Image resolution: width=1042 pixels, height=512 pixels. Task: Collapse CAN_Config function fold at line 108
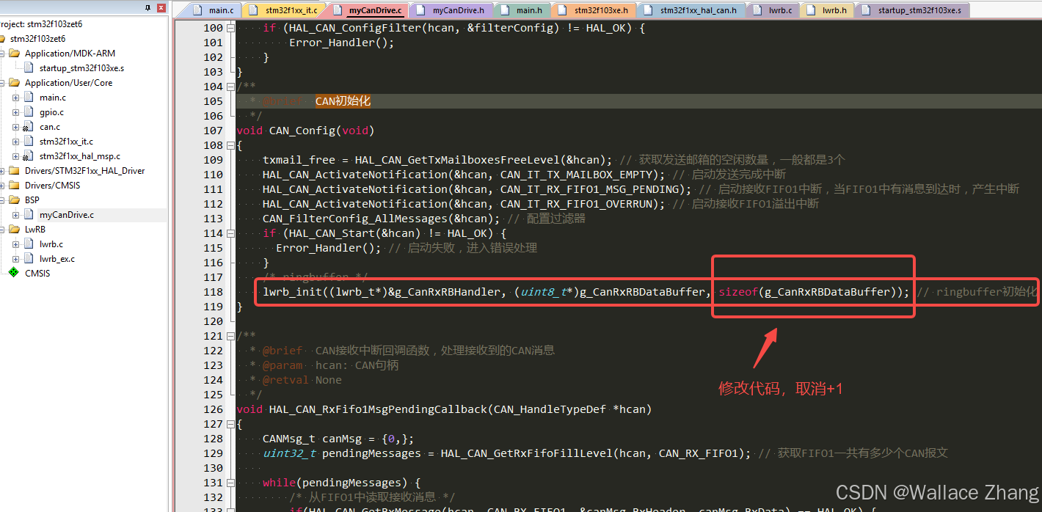(x=231, y=145)
